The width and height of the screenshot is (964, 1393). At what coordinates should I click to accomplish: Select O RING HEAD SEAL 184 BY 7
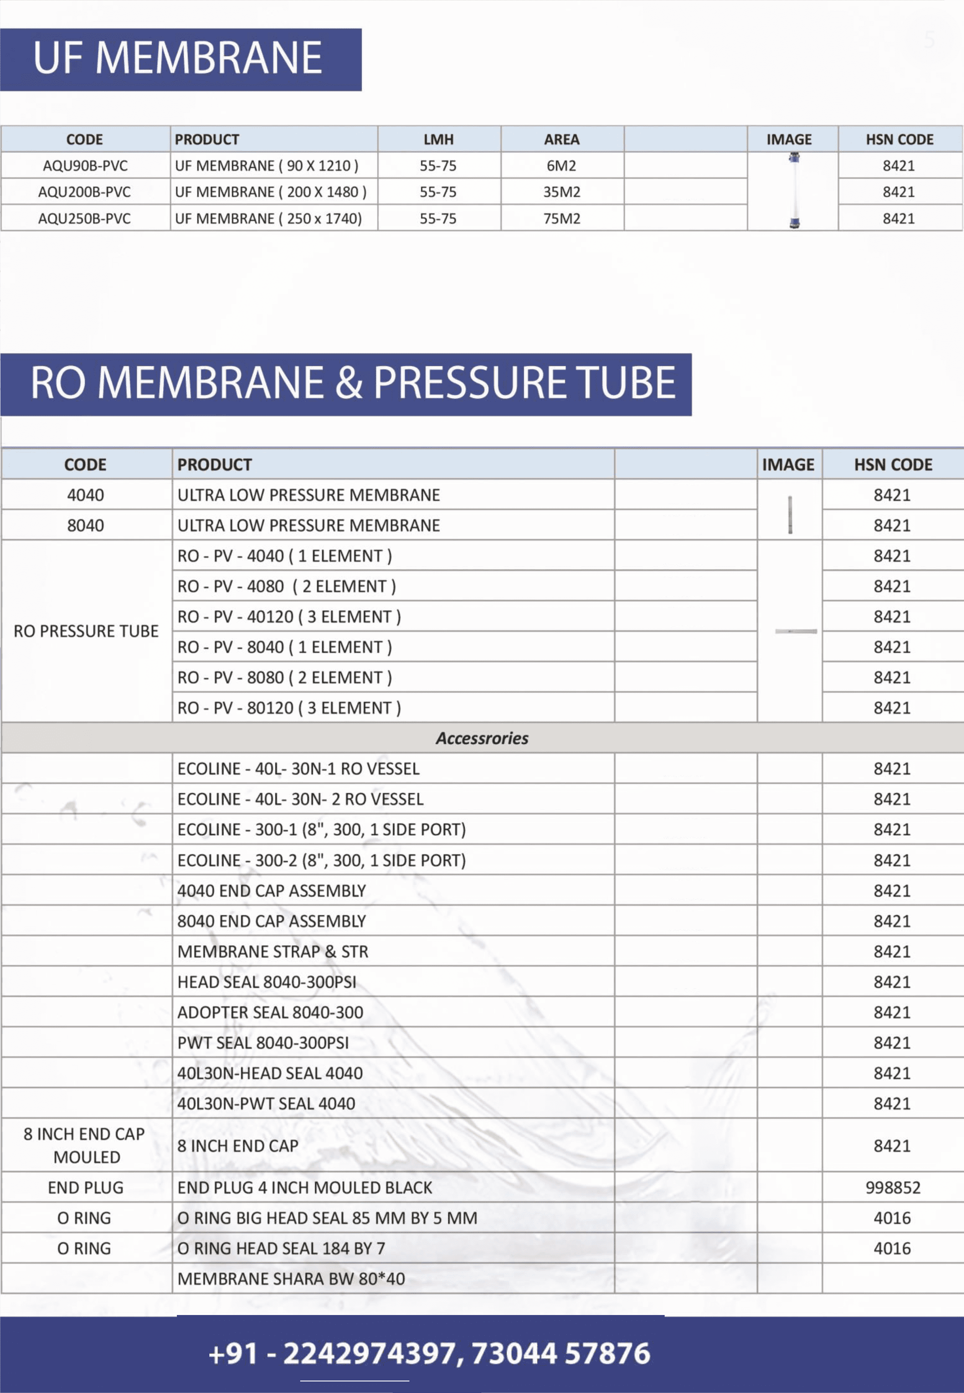[281, 1249]
